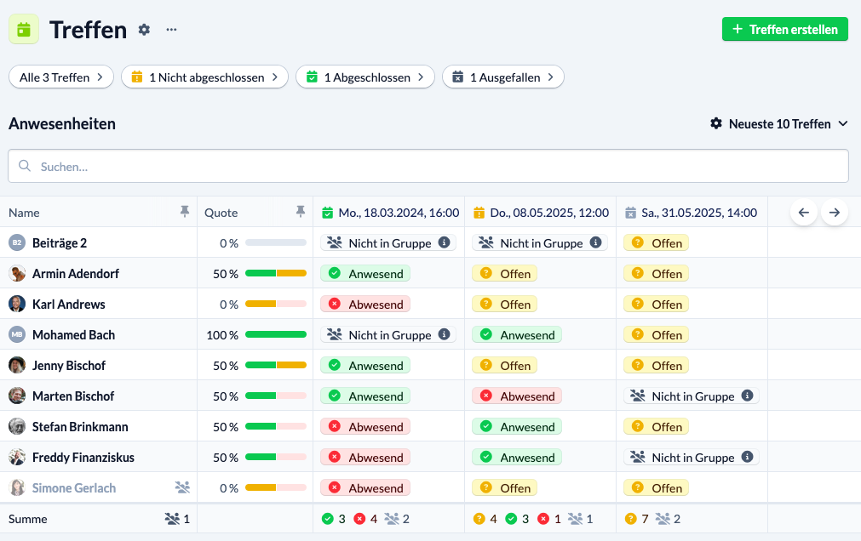Click the grey cancelled calendar icon on 31.05.2025
Viewport: 861px width, 541px height.
(630, 213)
